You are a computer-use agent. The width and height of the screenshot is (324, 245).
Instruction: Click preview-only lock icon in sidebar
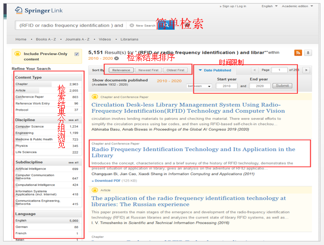click(17, 54)
